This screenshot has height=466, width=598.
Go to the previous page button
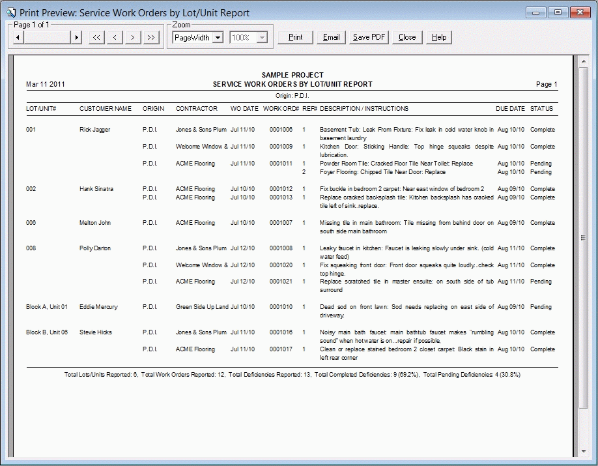click(115, 37)
